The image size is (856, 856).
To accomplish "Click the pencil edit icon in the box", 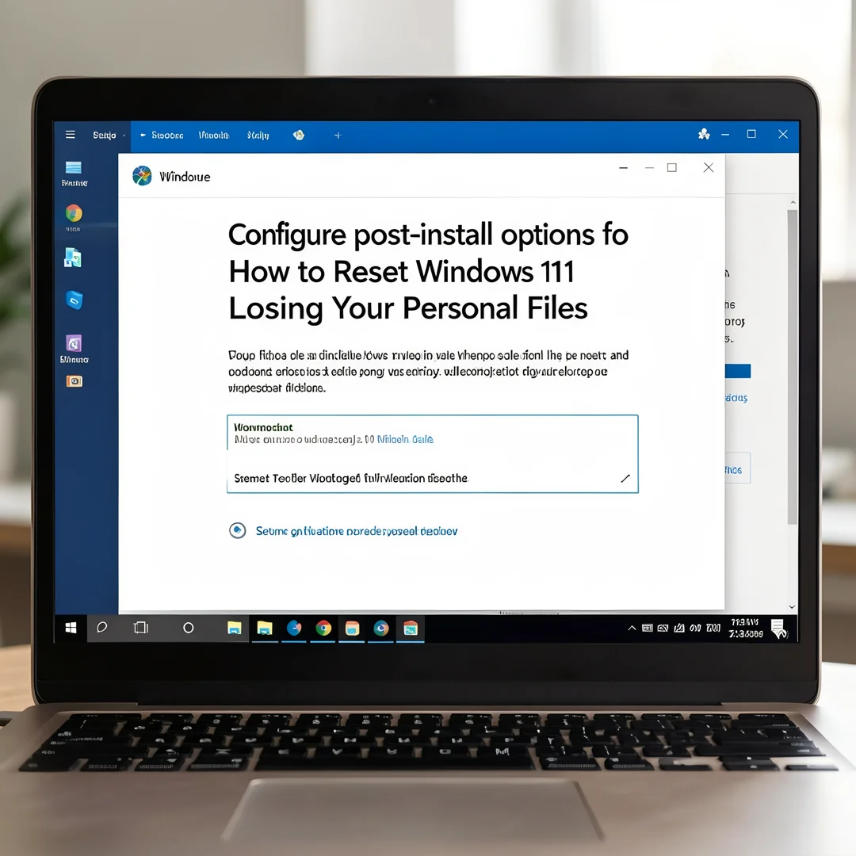I will [625, 479].
